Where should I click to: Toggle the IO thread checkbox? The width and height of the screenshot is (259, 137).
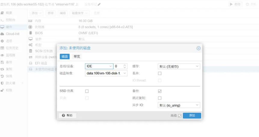pyautogui.click(x=159, y=80)
